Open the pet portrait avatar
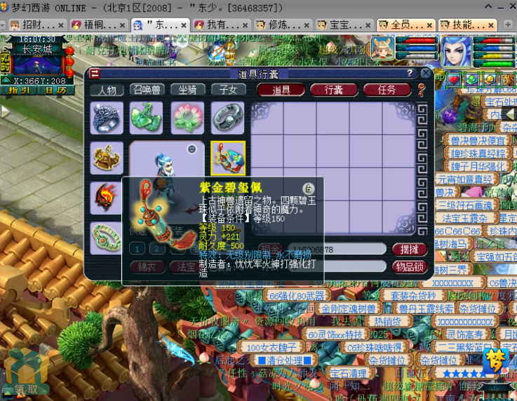Screen dimensions: 517x401 [382, 48]
